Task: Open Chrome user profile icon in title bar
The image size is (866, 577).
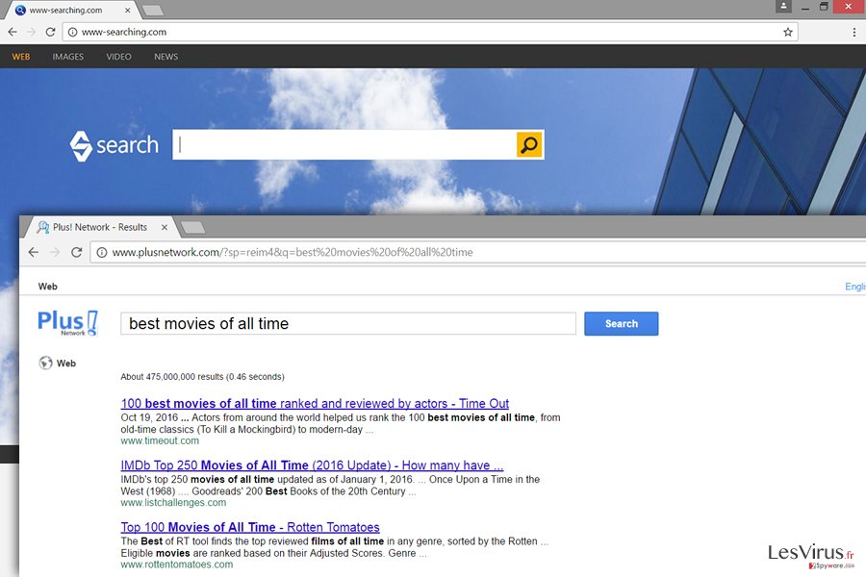Action: [783, 6]
